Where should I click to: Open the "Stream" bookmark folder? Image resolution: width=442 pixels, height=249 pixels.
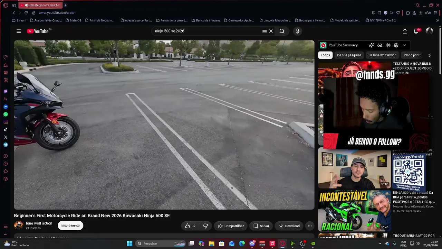coord(19,20)
